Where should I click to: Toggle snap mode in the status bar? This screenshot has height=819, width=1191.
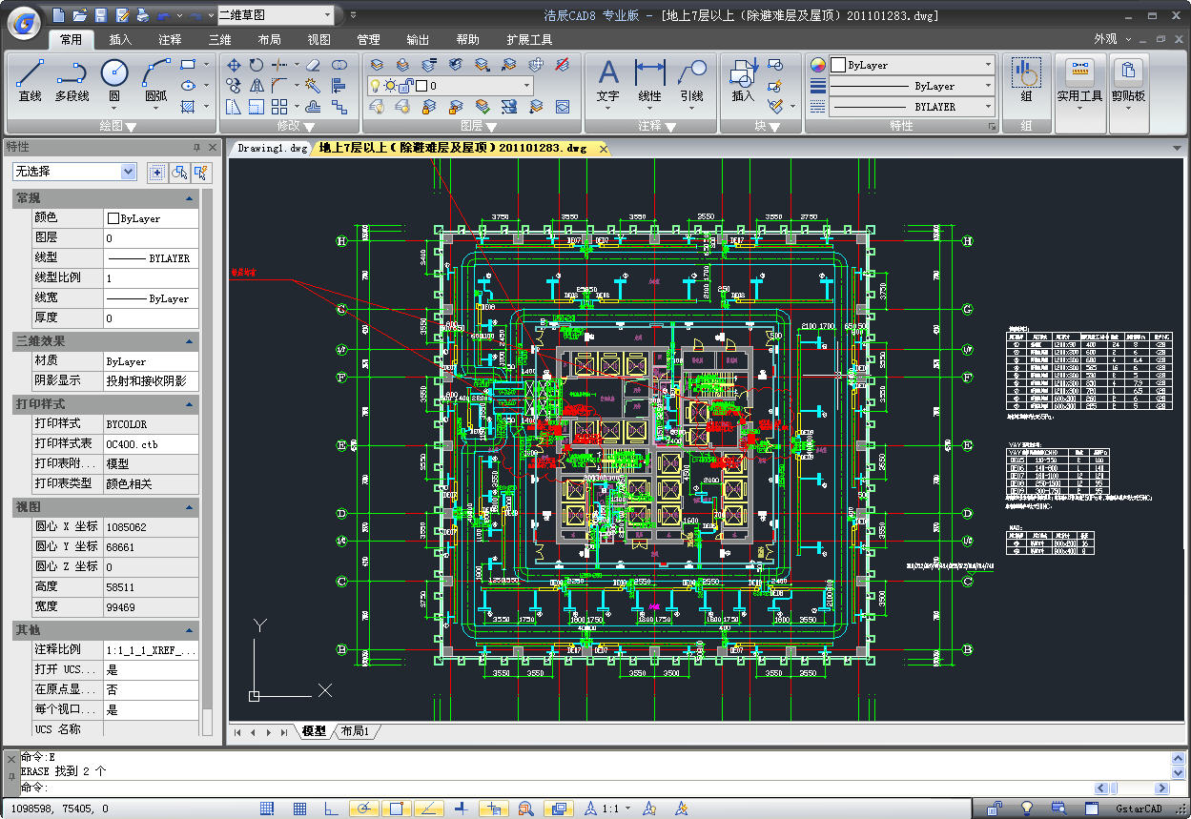(x=267, y=809)
